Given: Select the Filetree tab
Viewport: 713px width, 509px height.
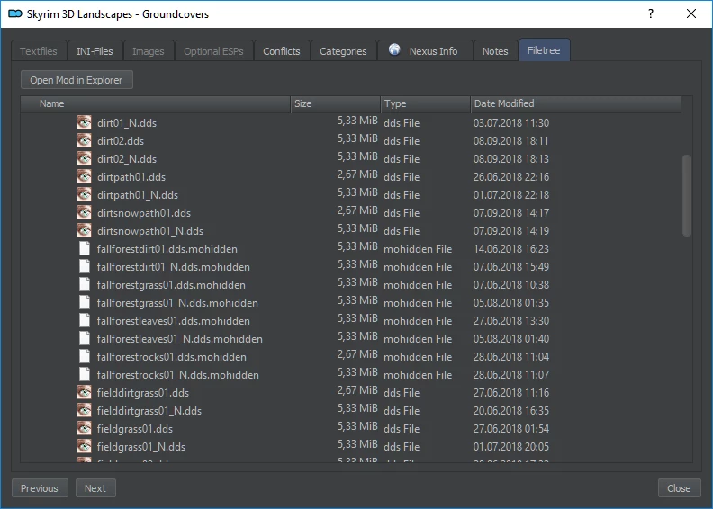Looking at the screenshot, I should (544, 50).
